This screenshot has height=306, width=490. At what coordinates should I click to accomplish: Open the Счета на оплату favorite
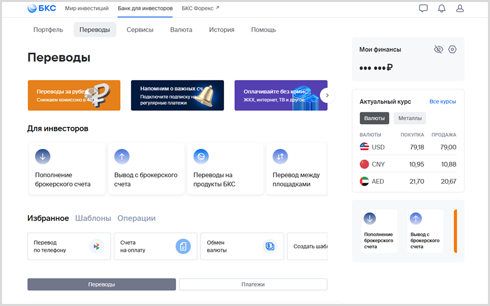point(156,246)
